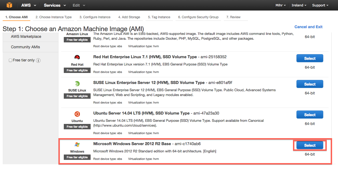Click the Ubuntu logo icon
The image size is (338, 180).
[77, 114]
